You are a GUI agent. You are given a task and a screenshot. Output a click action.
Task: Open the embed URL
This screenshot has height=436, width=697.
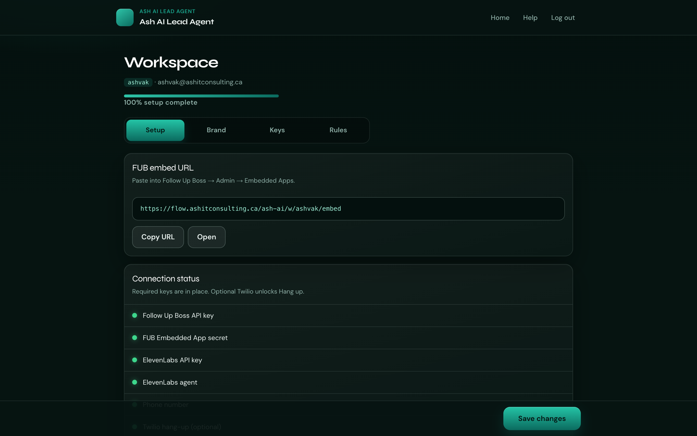tap(207, 237)
